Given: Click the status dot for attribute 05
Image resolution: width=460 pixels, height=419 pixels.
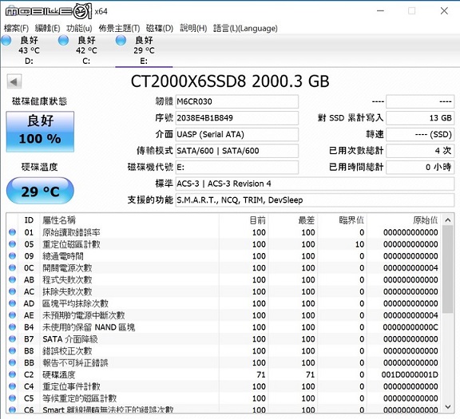Looking at the screenshot, I should click(12, 244).
